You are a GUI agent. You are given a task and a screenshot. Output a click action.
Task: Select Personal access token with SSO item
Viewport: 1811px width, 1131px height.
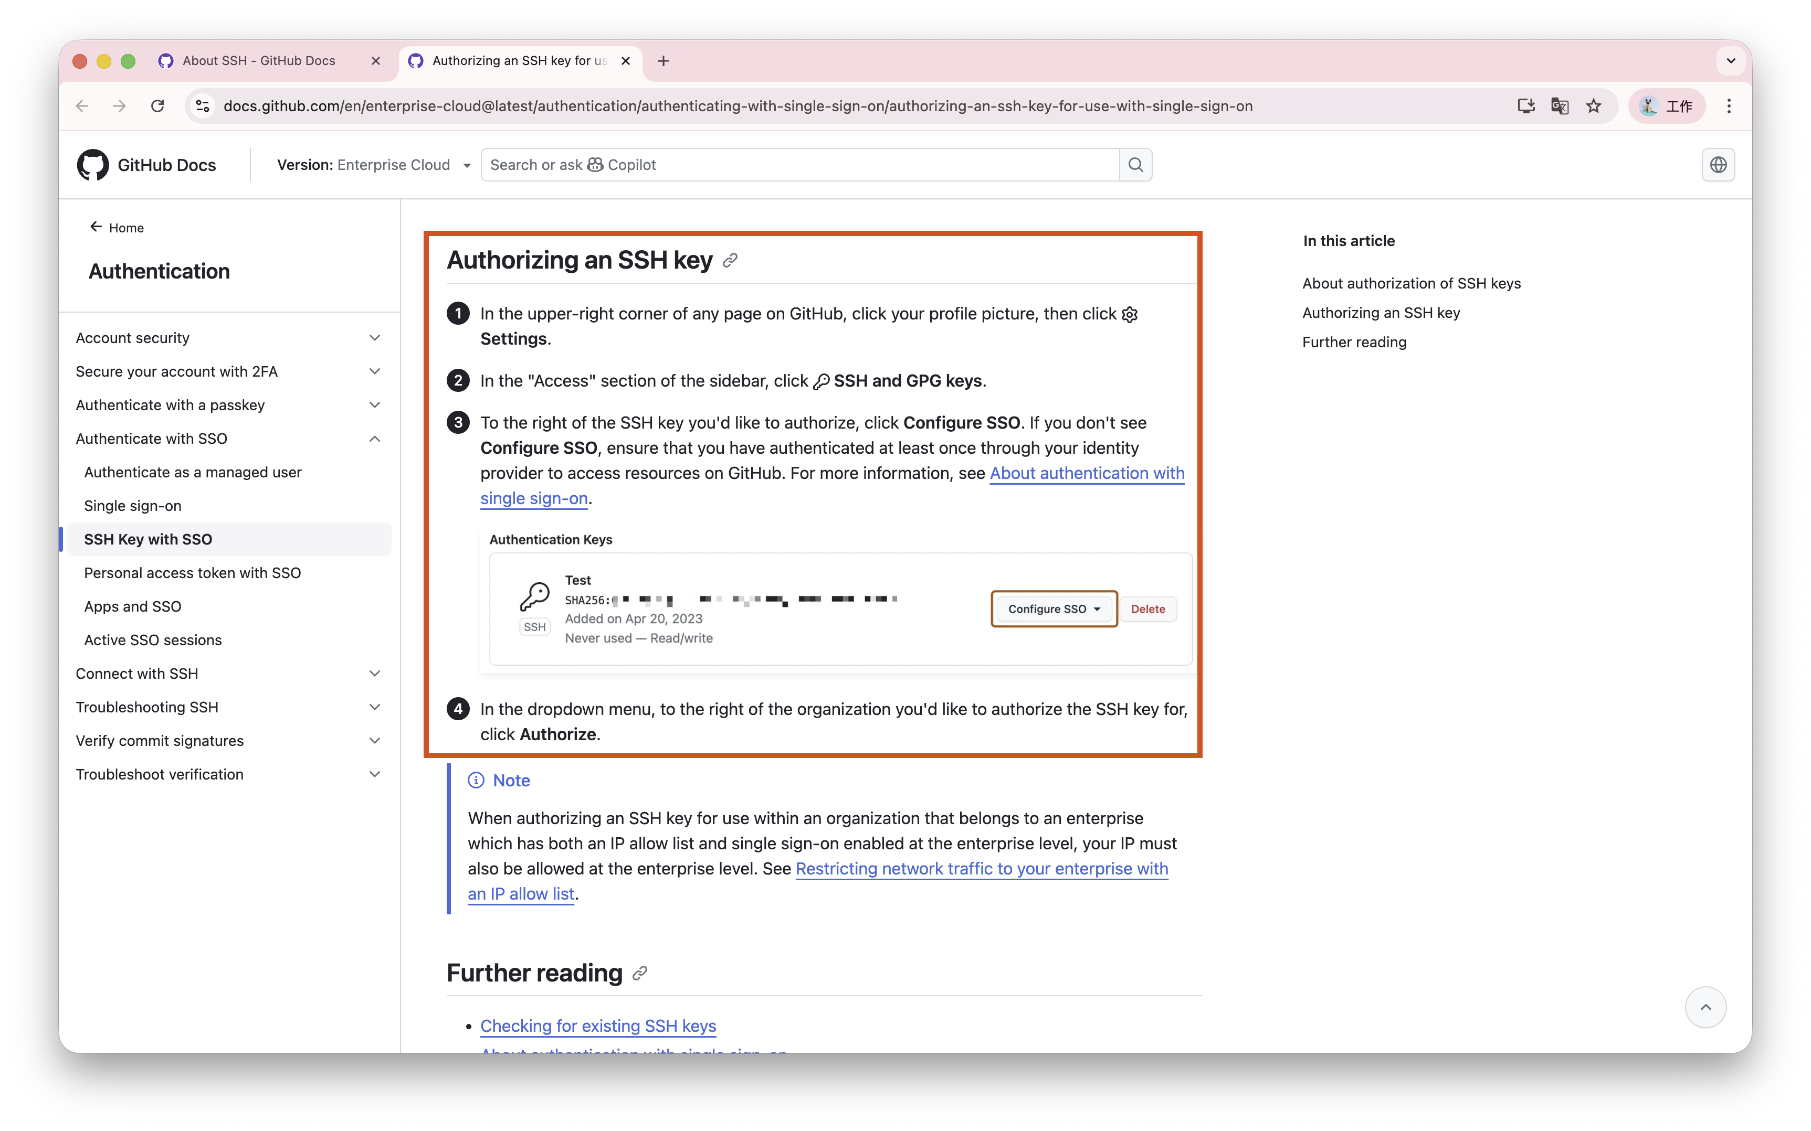(x=192, y=573)
